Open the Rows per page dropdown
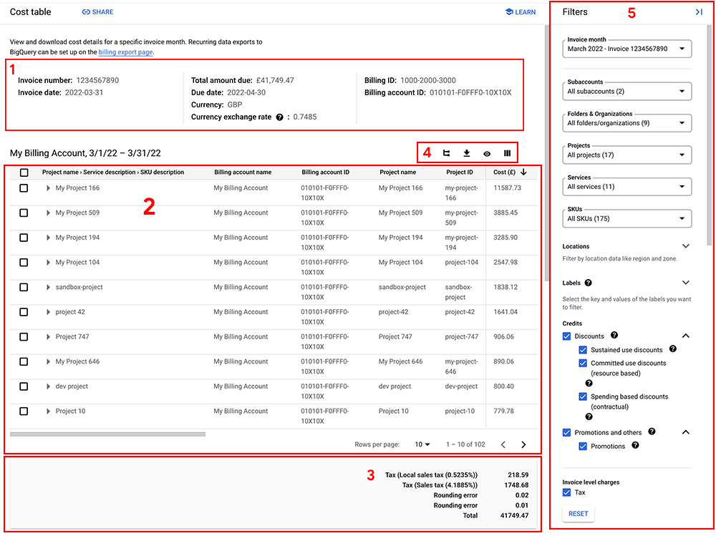This screenshot has height=536, width=716. point(422,444)
